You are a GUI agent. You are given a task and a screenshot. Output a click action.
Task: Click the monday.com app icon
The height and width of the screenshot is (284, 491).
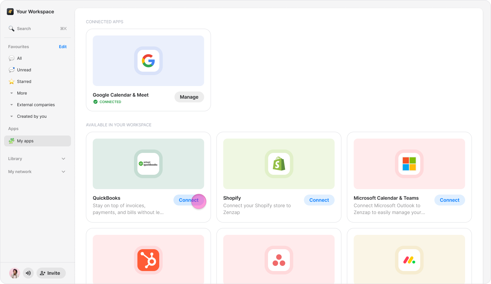click(x=409, y=260)
